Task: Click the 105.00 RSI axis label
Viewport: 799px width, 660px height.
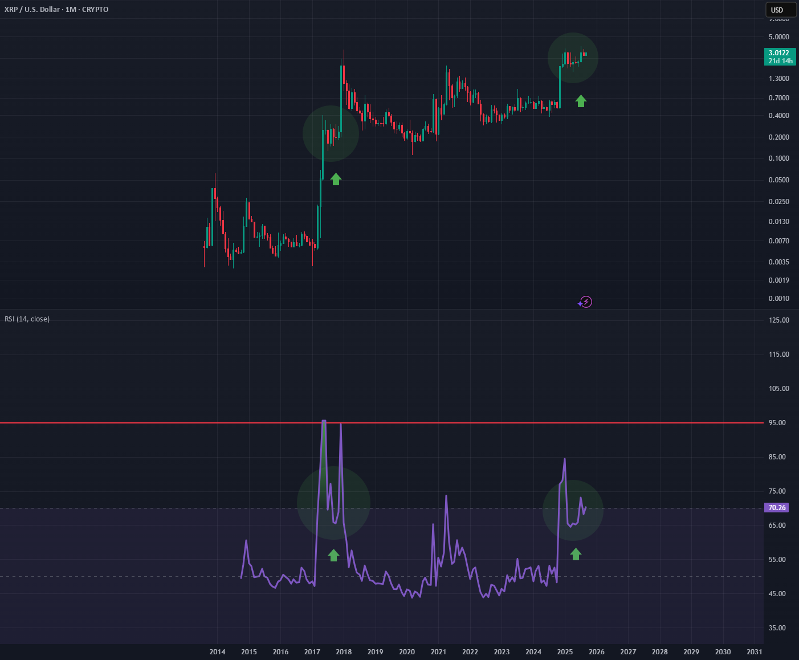Action: coord(779,389)
